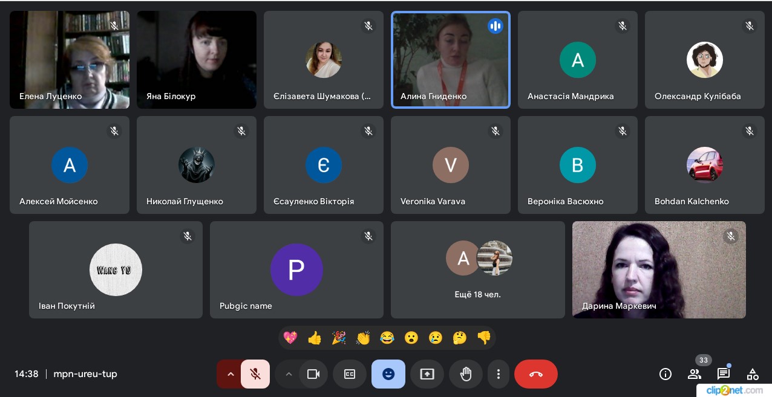This screenshot has width=772, height=397.
Task: Click Іван Покутній Wang Yo avatar
Action: point(116,270)
